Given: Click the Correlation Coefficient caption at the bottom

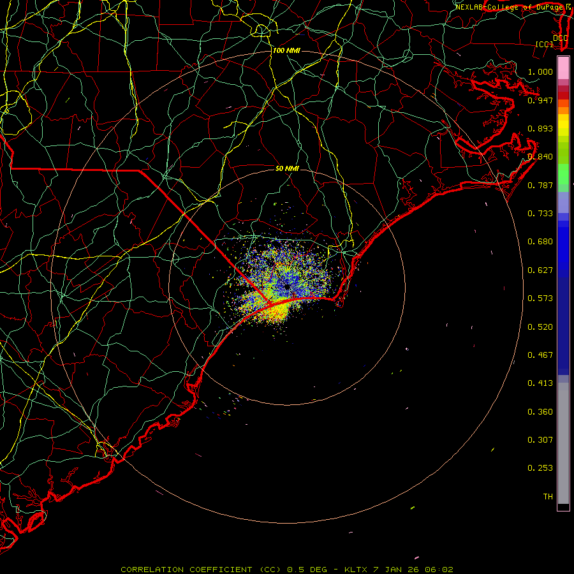Looking at the screenshot, I should pyautogui.click(x=287, y=570).
